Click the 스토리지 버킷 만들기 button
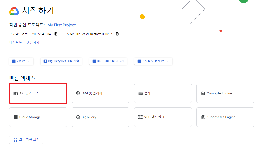The height and width of the screenshot is (149, 262). pyautogui.click(x=153, y=61)
